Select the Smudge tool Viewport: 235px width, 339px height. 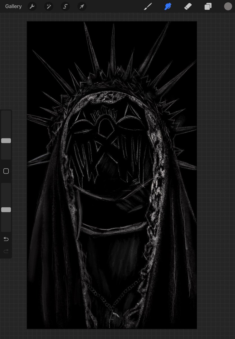168,6
